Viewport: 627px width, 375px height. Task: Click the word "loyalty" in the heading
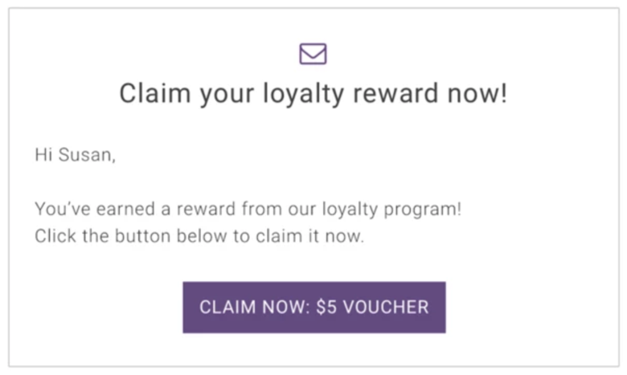point(304,94)
